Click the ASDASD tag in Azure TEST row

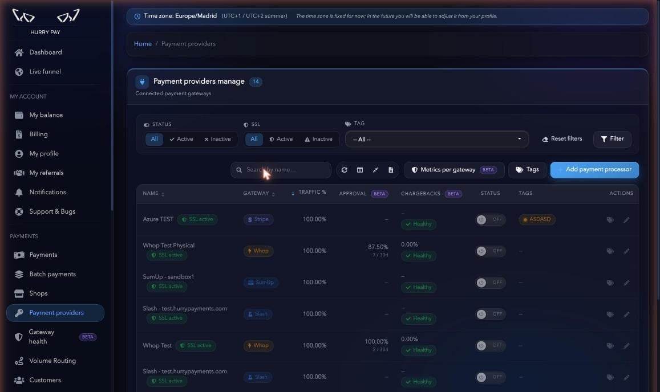[537, 219]
